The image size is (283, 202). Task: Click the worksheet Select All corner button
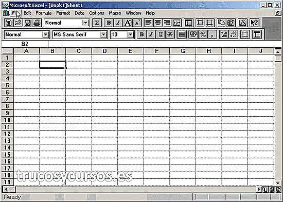7,51
